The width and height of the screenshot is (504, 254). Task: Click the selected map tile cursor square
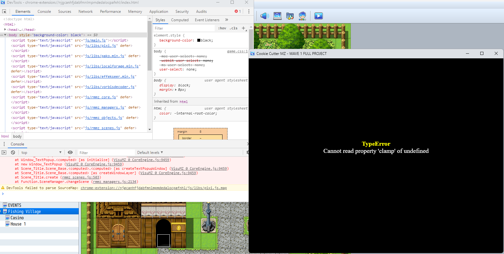[164, 241]
